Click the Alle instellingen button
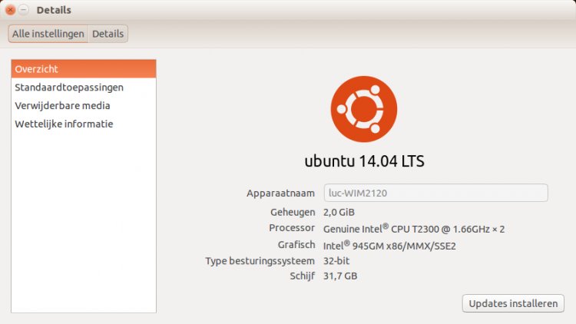 point(48,34)
